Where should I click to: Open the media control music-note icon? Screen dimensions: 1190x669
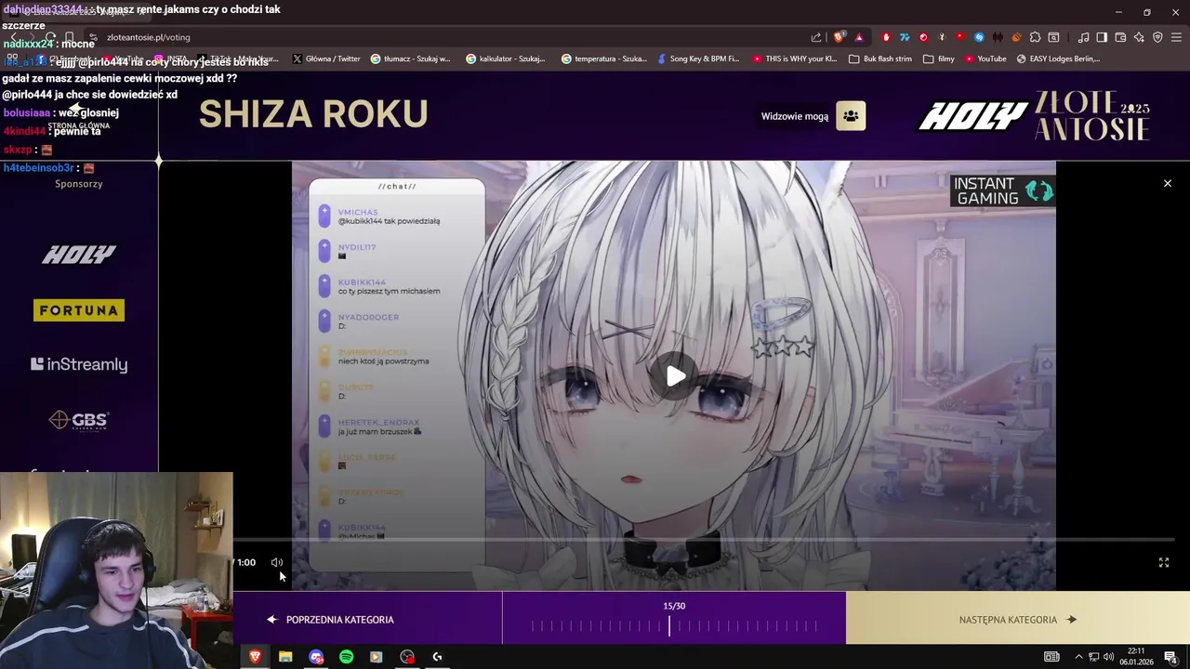[1083, 37]
